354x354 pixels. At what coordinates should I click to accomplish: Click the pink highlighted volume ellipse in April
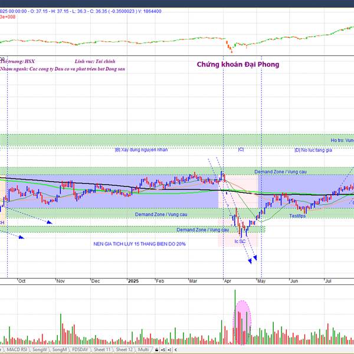(x=242, y=322)
